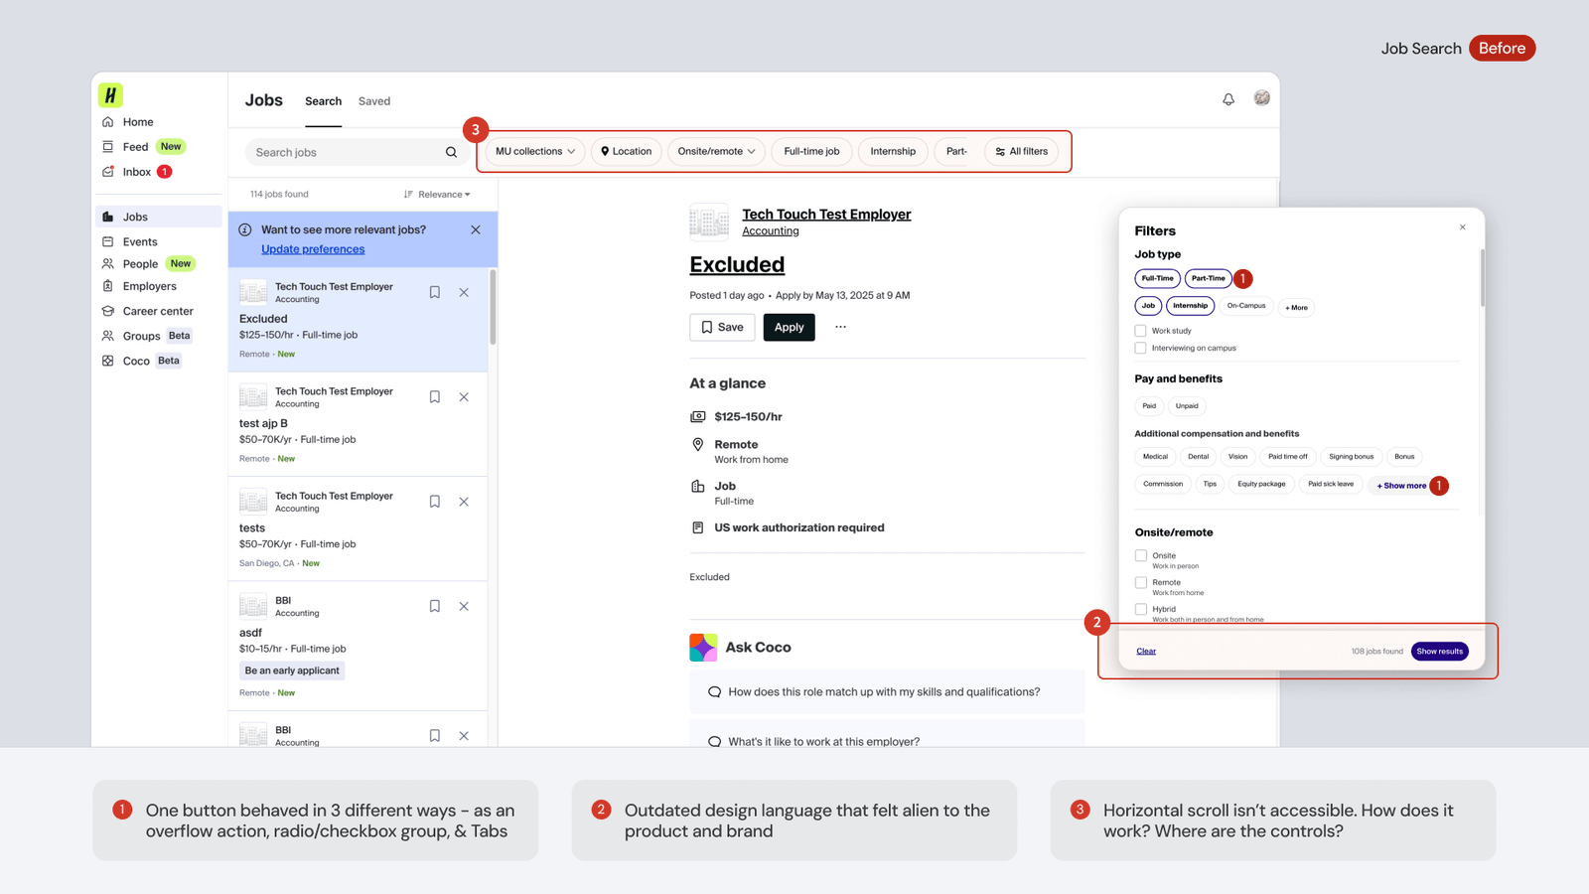Check Interviewing on campus checkbox
The image size is (1589, 894).
tap(1140, 349)
